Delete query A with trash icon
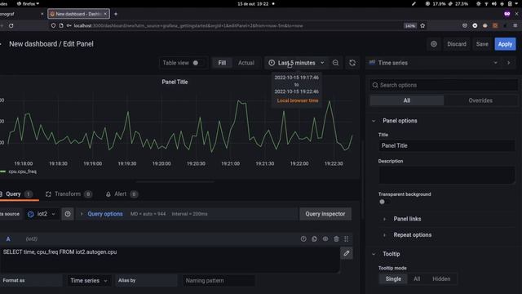 tap(336, 238)
